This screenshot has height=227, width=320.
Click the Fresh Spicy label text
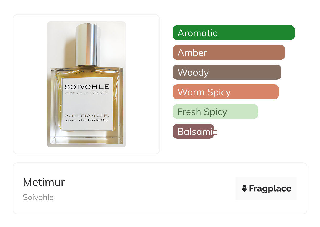202,112
